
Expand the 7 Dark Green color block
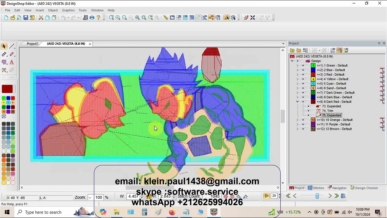click(x=297, y=93)
